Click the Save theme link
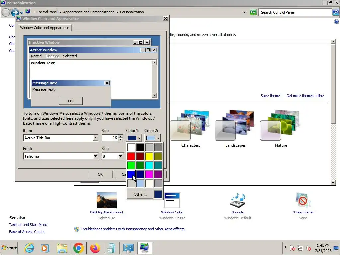Viewport: 340px width, 255px height. click(270, 96)
